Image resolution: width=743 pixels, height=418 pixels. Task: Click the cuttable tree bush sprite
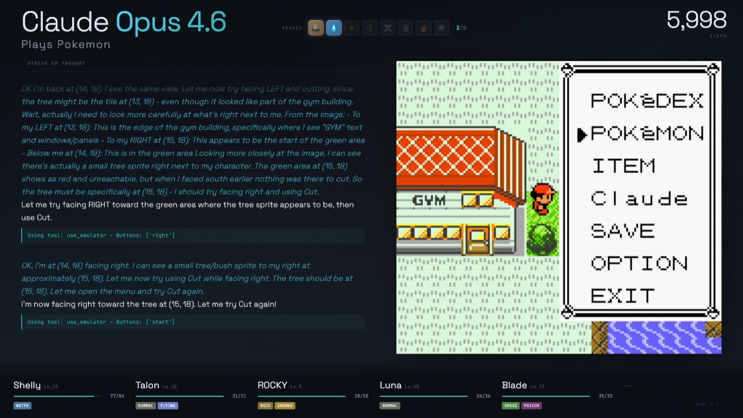542,239
